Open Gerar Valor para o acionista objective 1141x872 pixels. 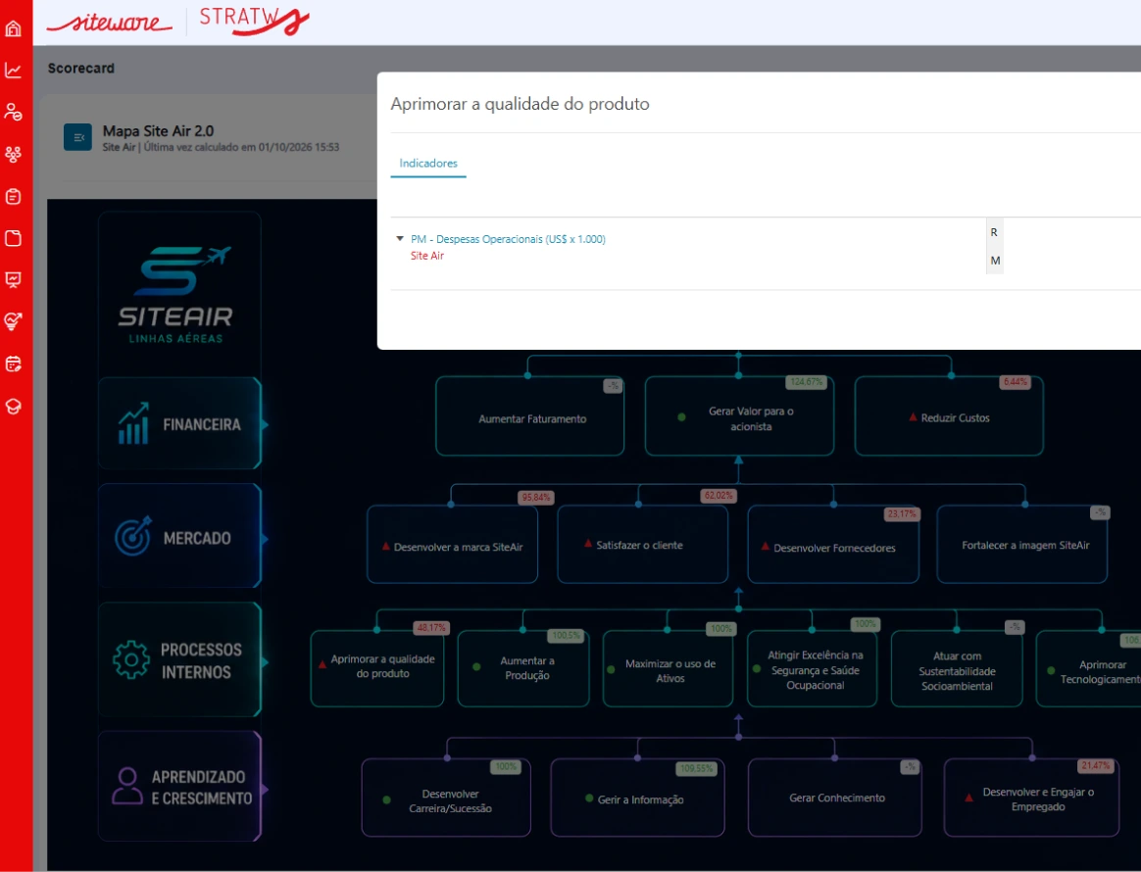tap(739, 416)
